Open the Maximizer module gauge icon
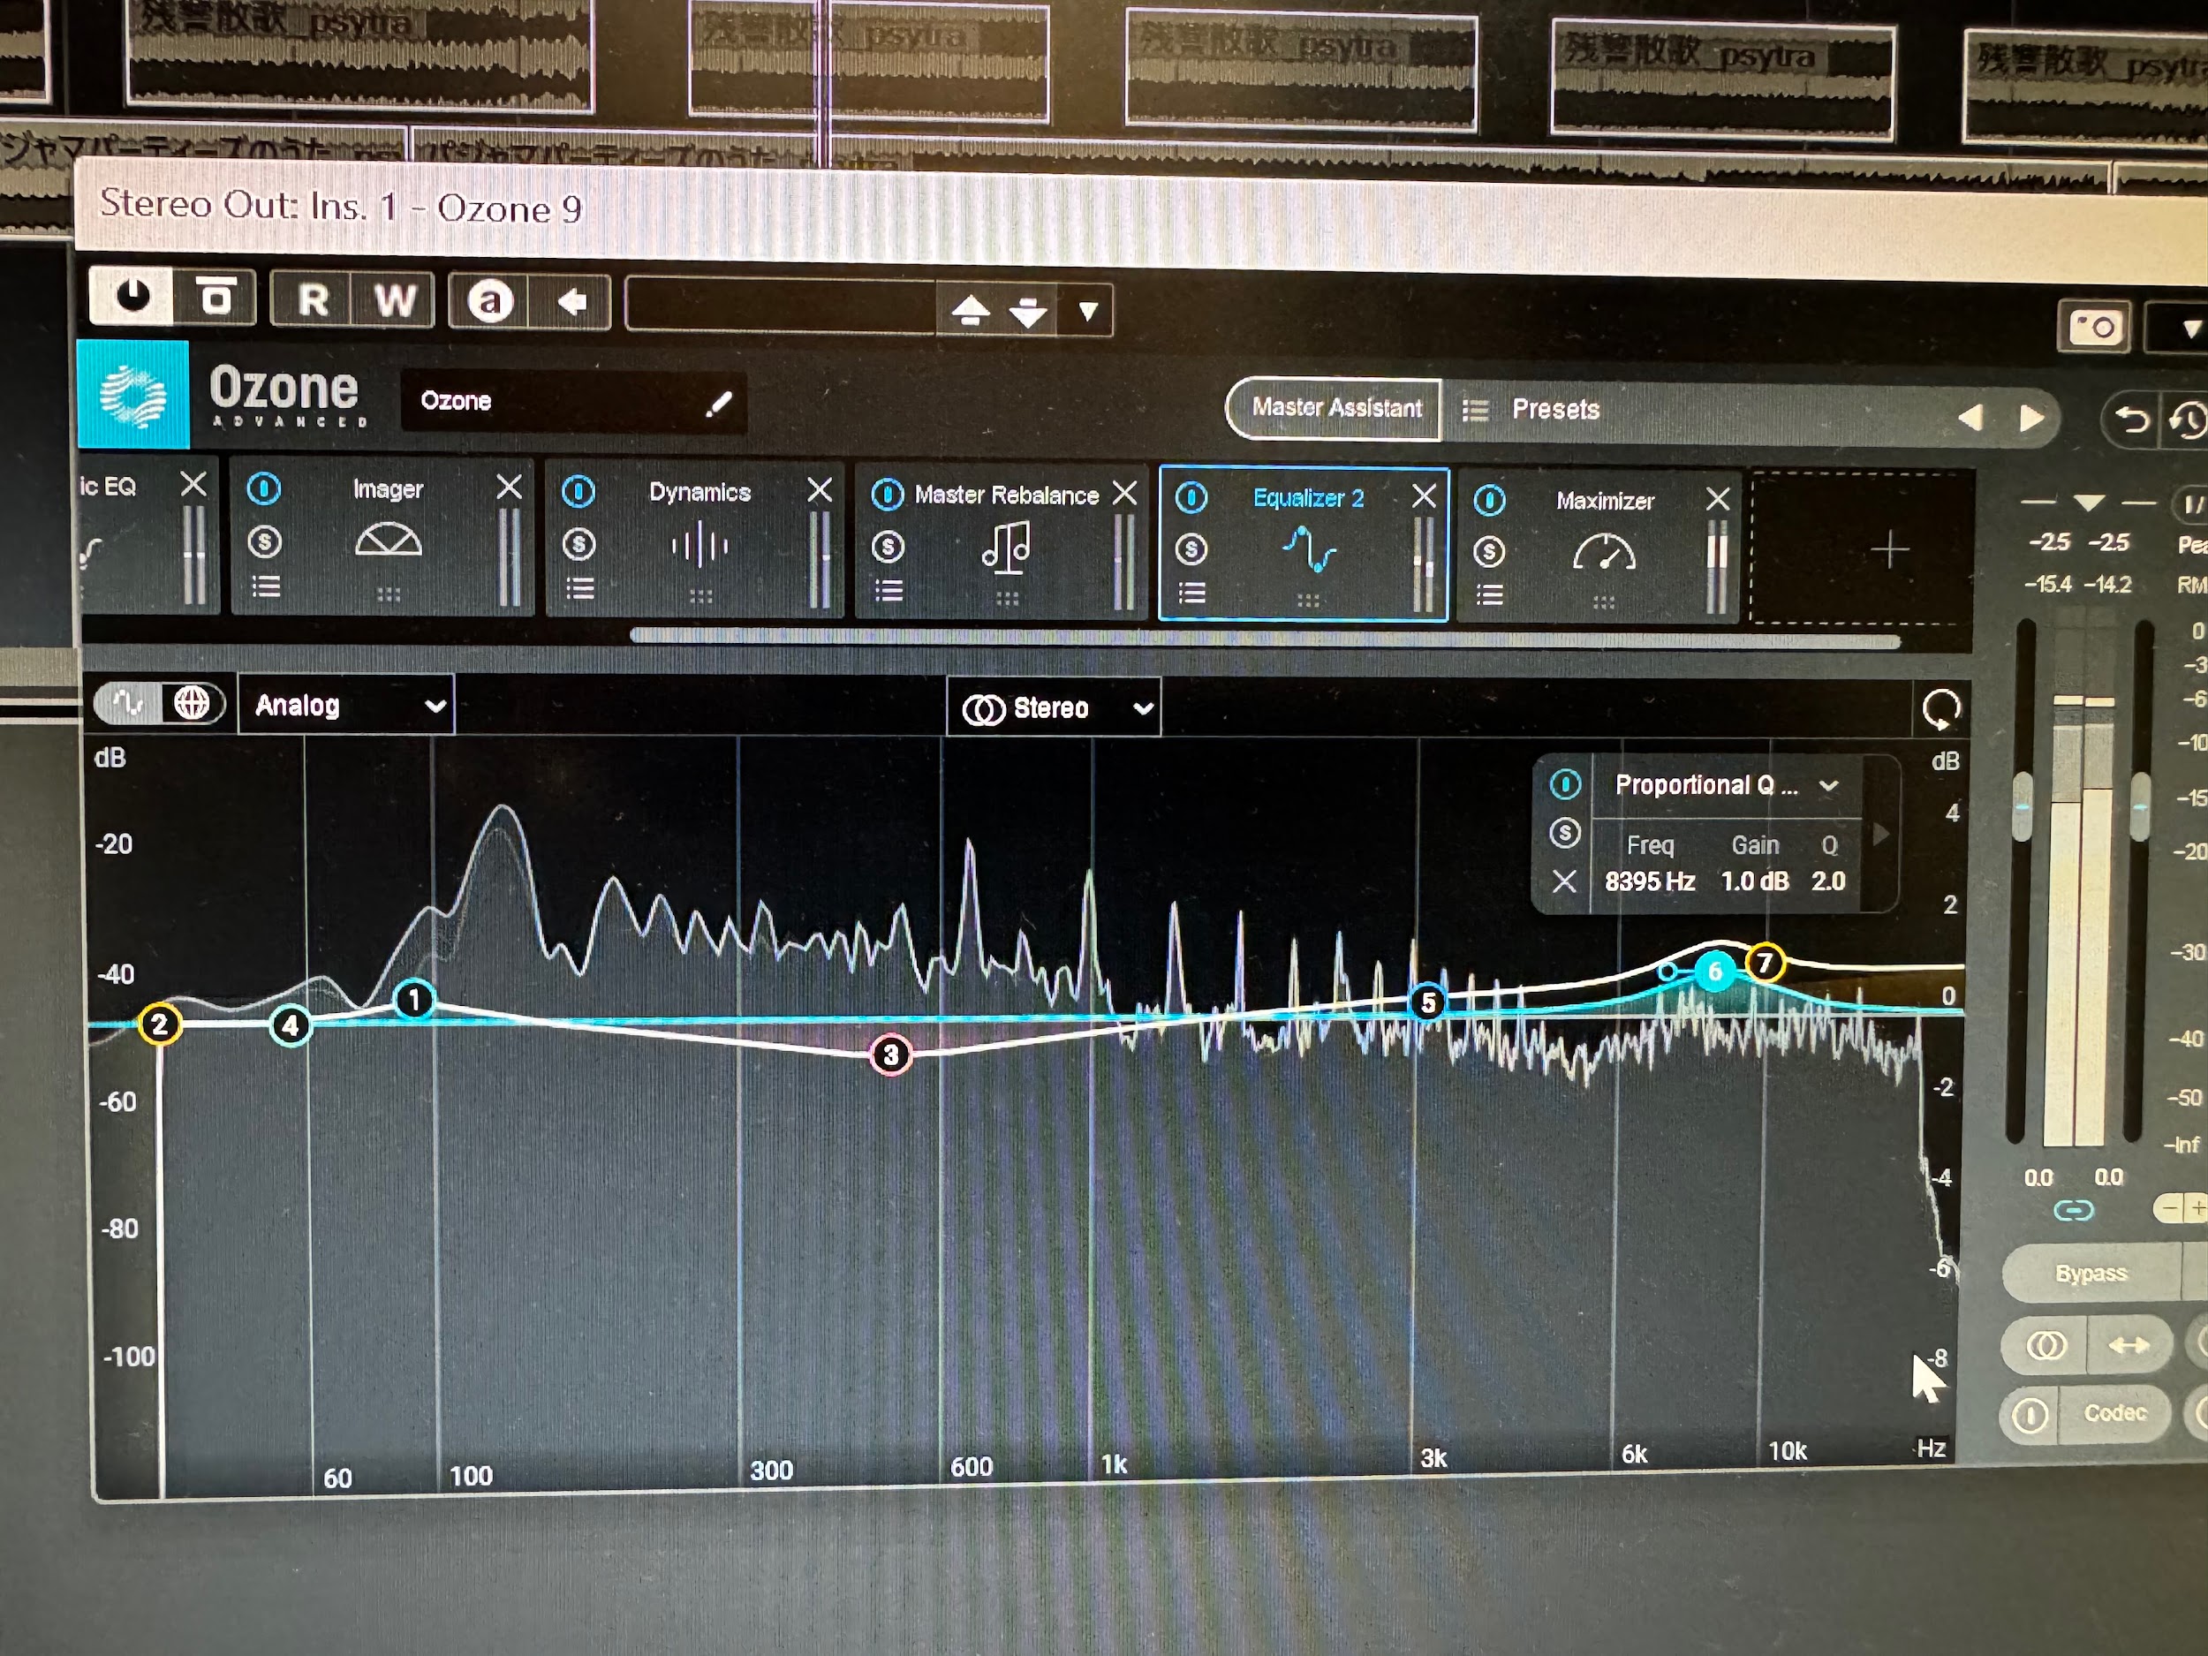 (x=1603, y=552)
